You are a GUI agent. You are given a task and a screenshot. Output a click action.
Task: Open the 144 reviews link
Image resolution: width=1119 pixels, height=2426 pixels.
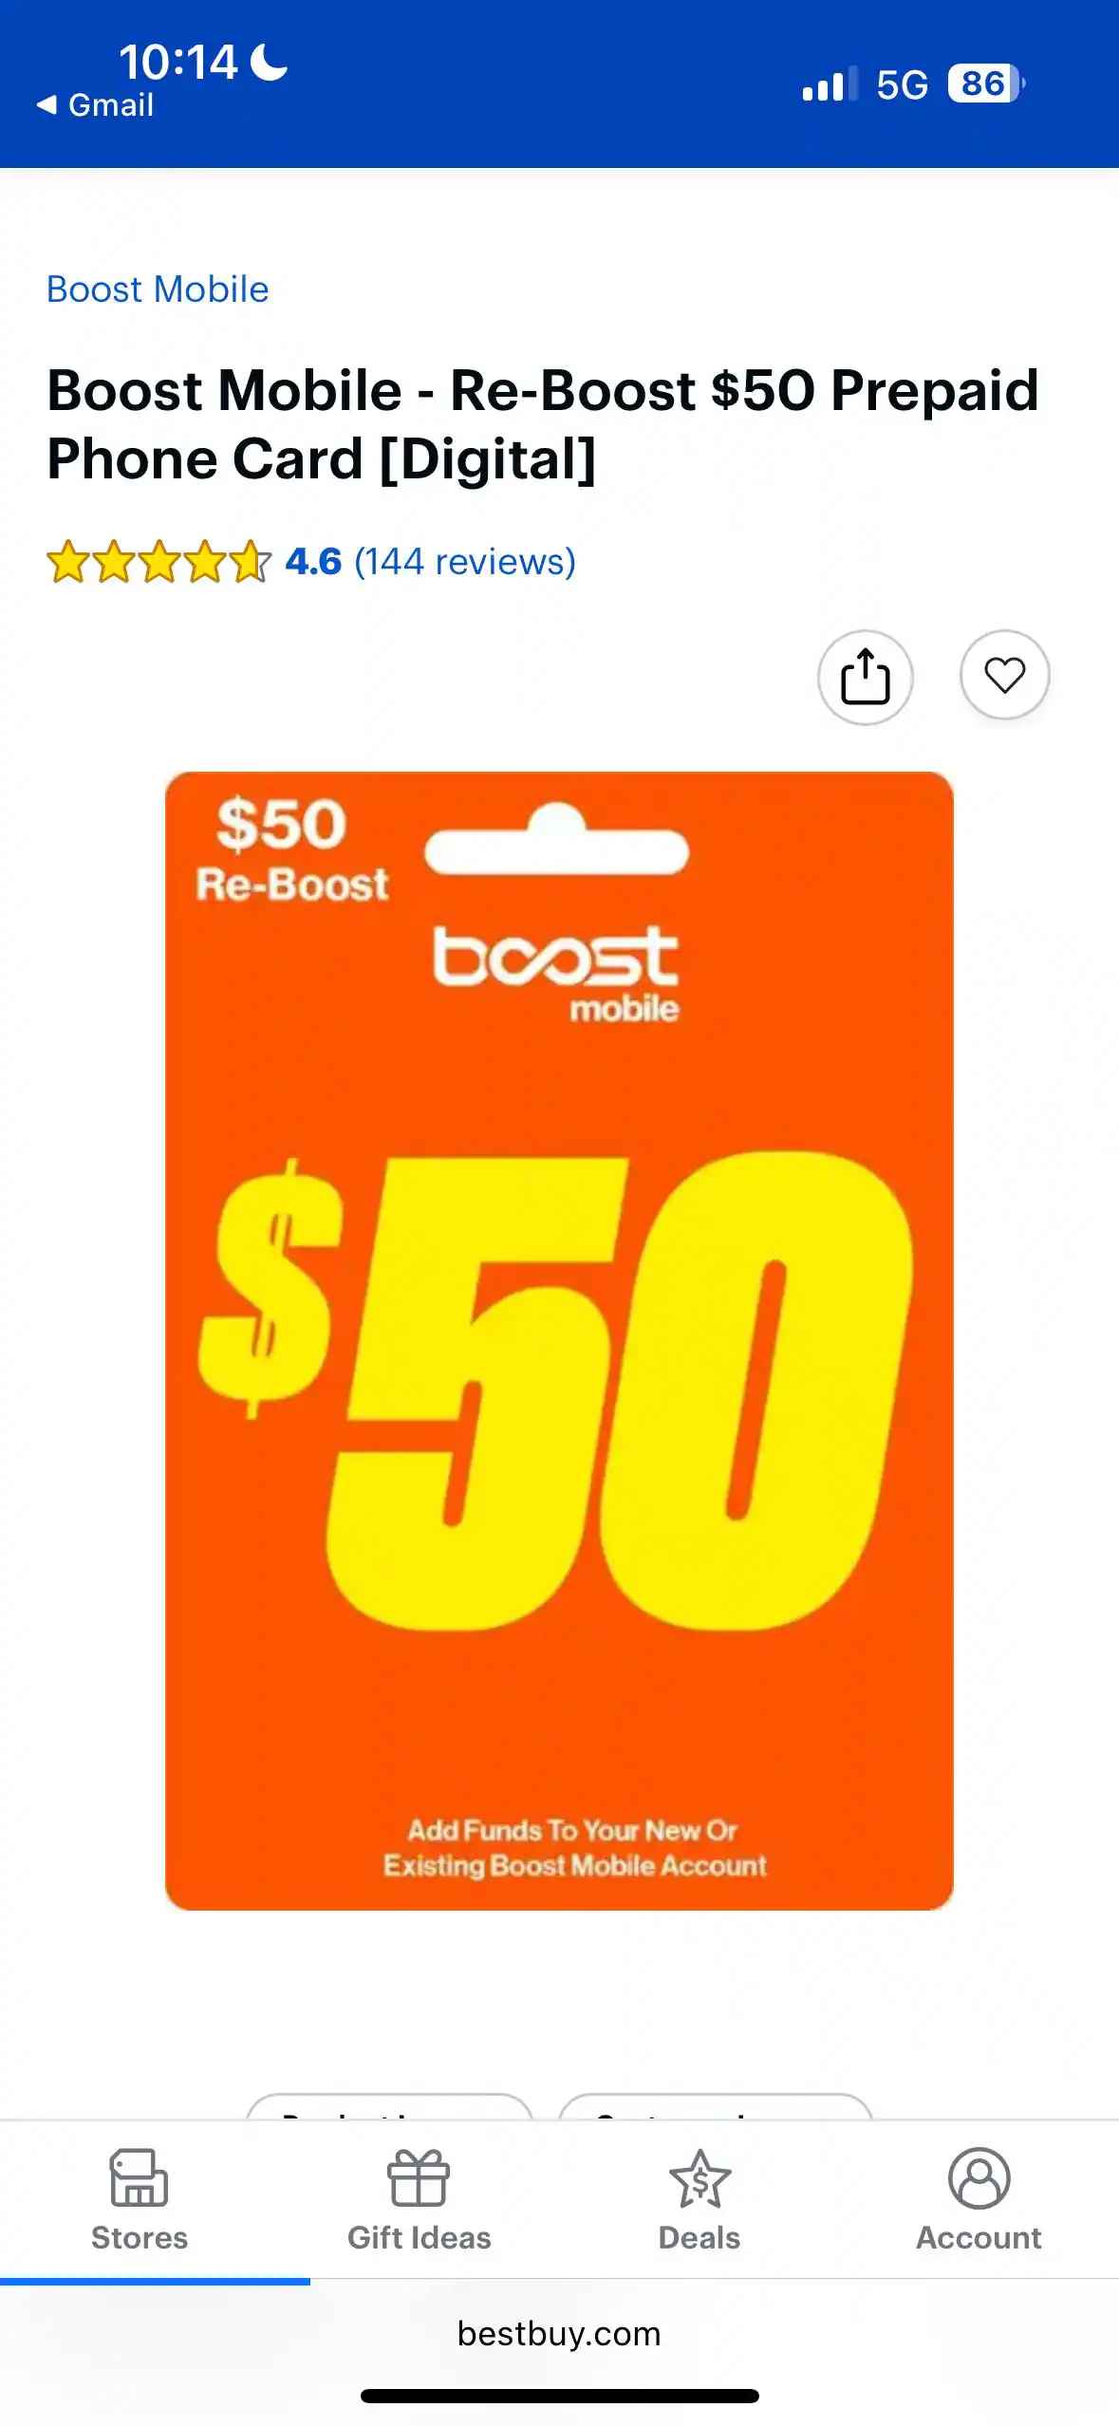465,562
